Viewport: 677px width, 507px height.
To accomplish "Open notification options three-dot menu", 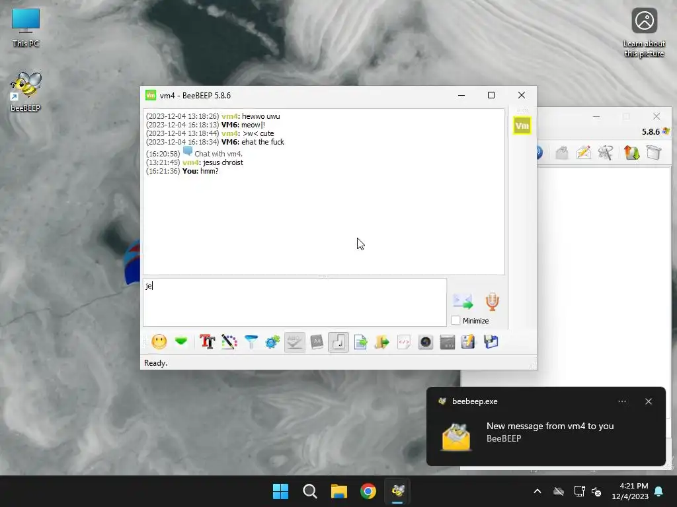I will [x=621, y=401].
